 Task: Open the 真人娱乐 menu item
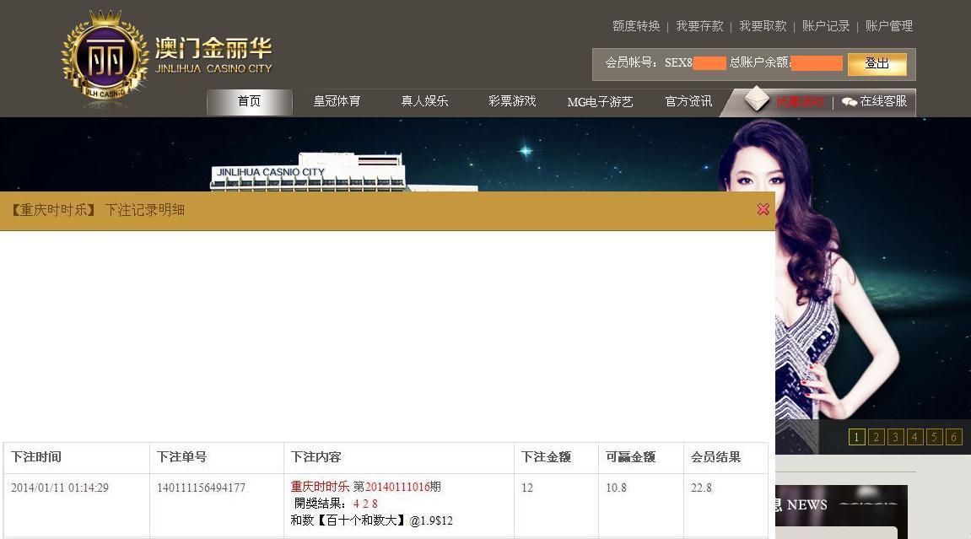point(425,101)
